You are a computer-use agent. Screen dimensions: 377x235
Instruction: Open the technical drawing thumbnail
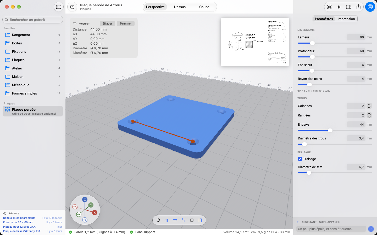255,42
